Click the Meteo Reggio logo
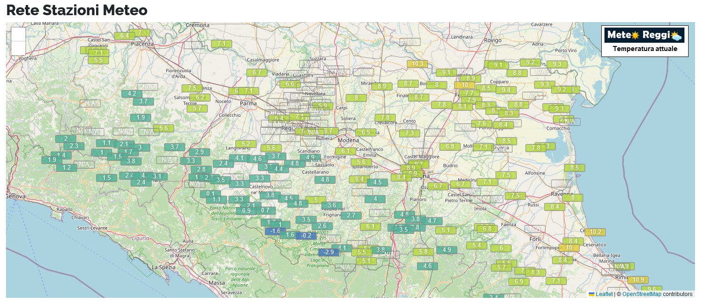701x302 pixels. tap(644, 35)
